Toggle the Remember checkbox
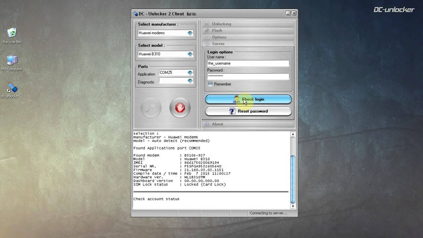The image size is (423, 238). pyautogui.click(x=210, y=84)
